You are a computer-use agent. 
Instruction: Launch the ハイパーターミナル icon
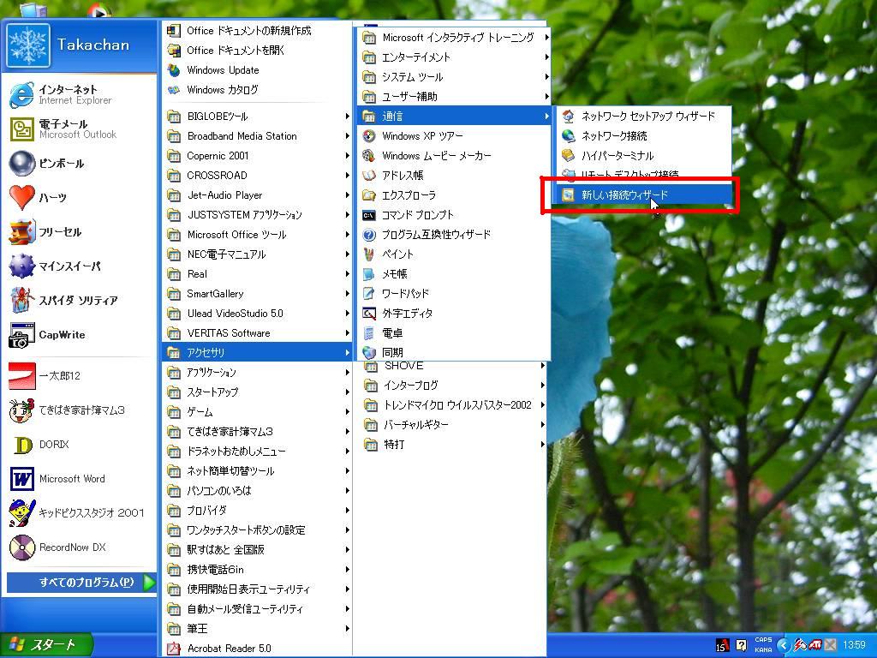coord(569,155)
